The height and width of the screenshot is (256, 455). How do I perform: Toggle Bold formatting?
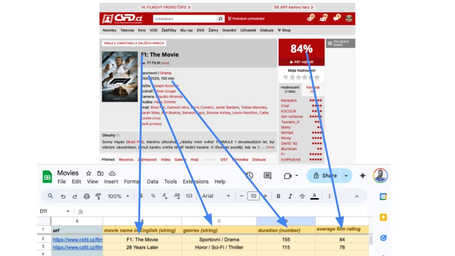pos(278,196)
